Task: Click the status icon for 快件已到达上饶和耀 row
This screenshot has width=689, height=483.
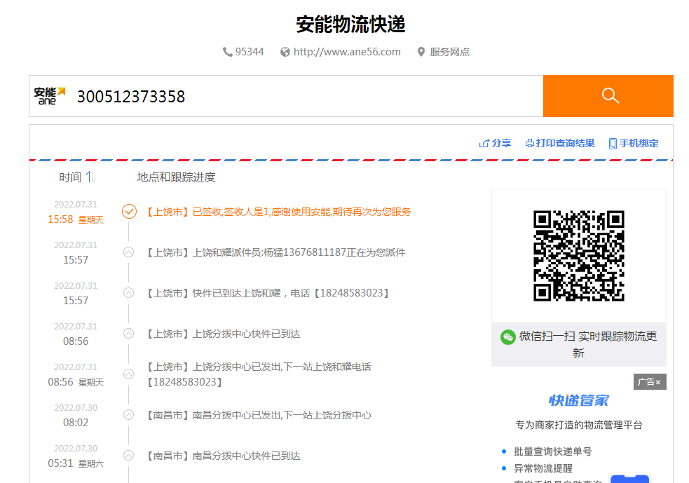Action: pos(128,293)
